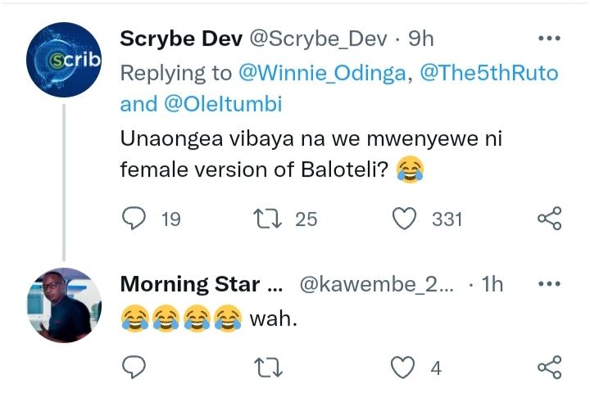590x397 pixels.
Task: Share Scrybe Dev's tweet
Action: pyautogui.click(x=548, y=219)
